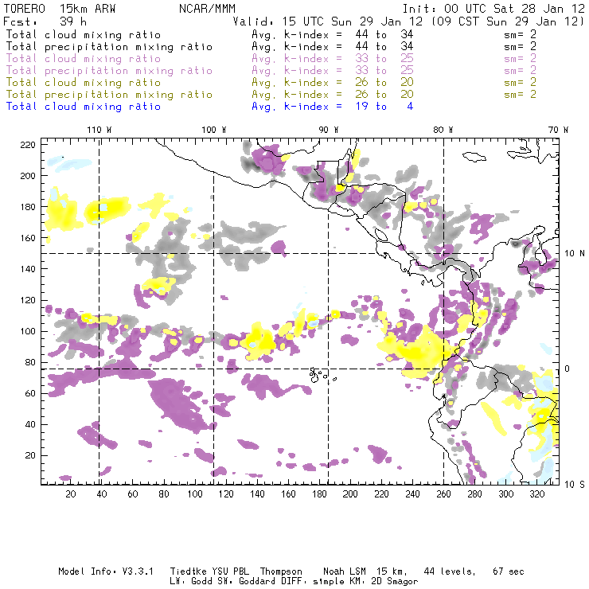
Task: Click the 'Model Info: V3.3.1' text
Action: pos(106,571)
